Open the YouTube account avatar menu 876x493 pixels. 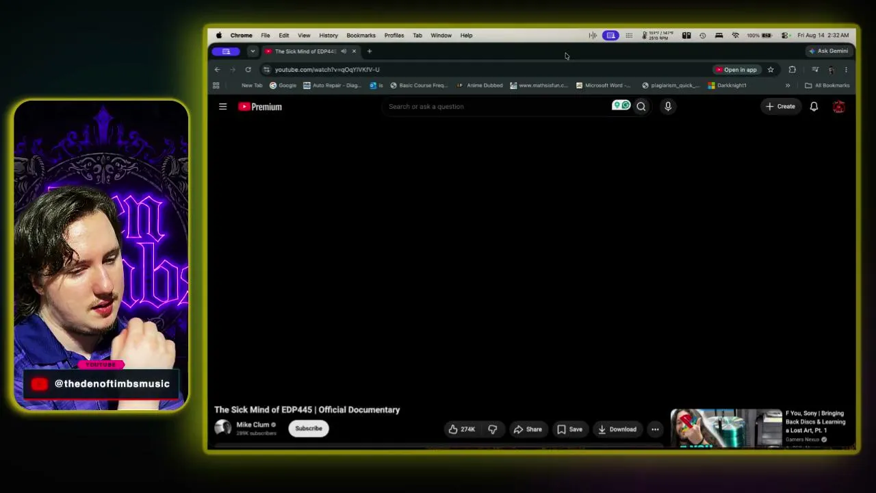pyautogui.click(x=838, y=107)
